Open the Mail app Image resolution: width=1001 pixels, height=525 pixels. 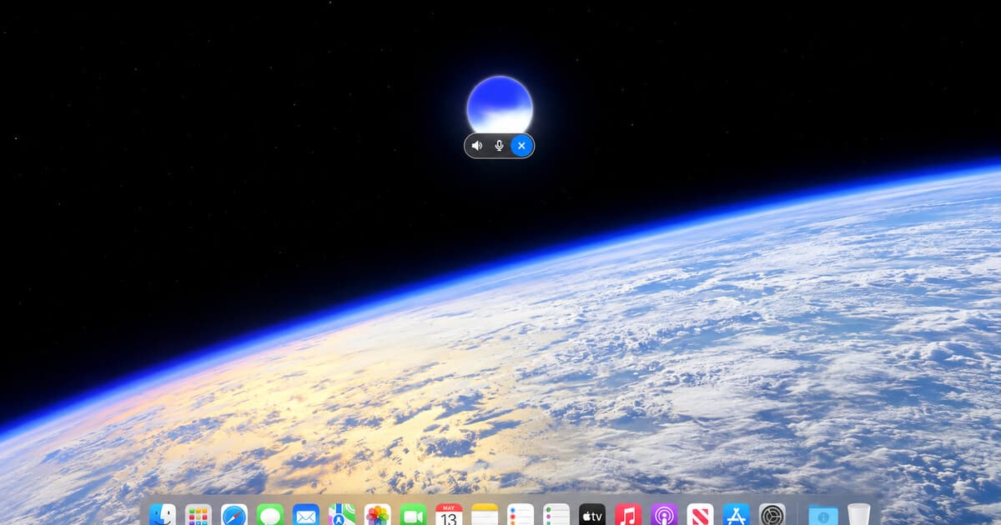tap(306, 514)
